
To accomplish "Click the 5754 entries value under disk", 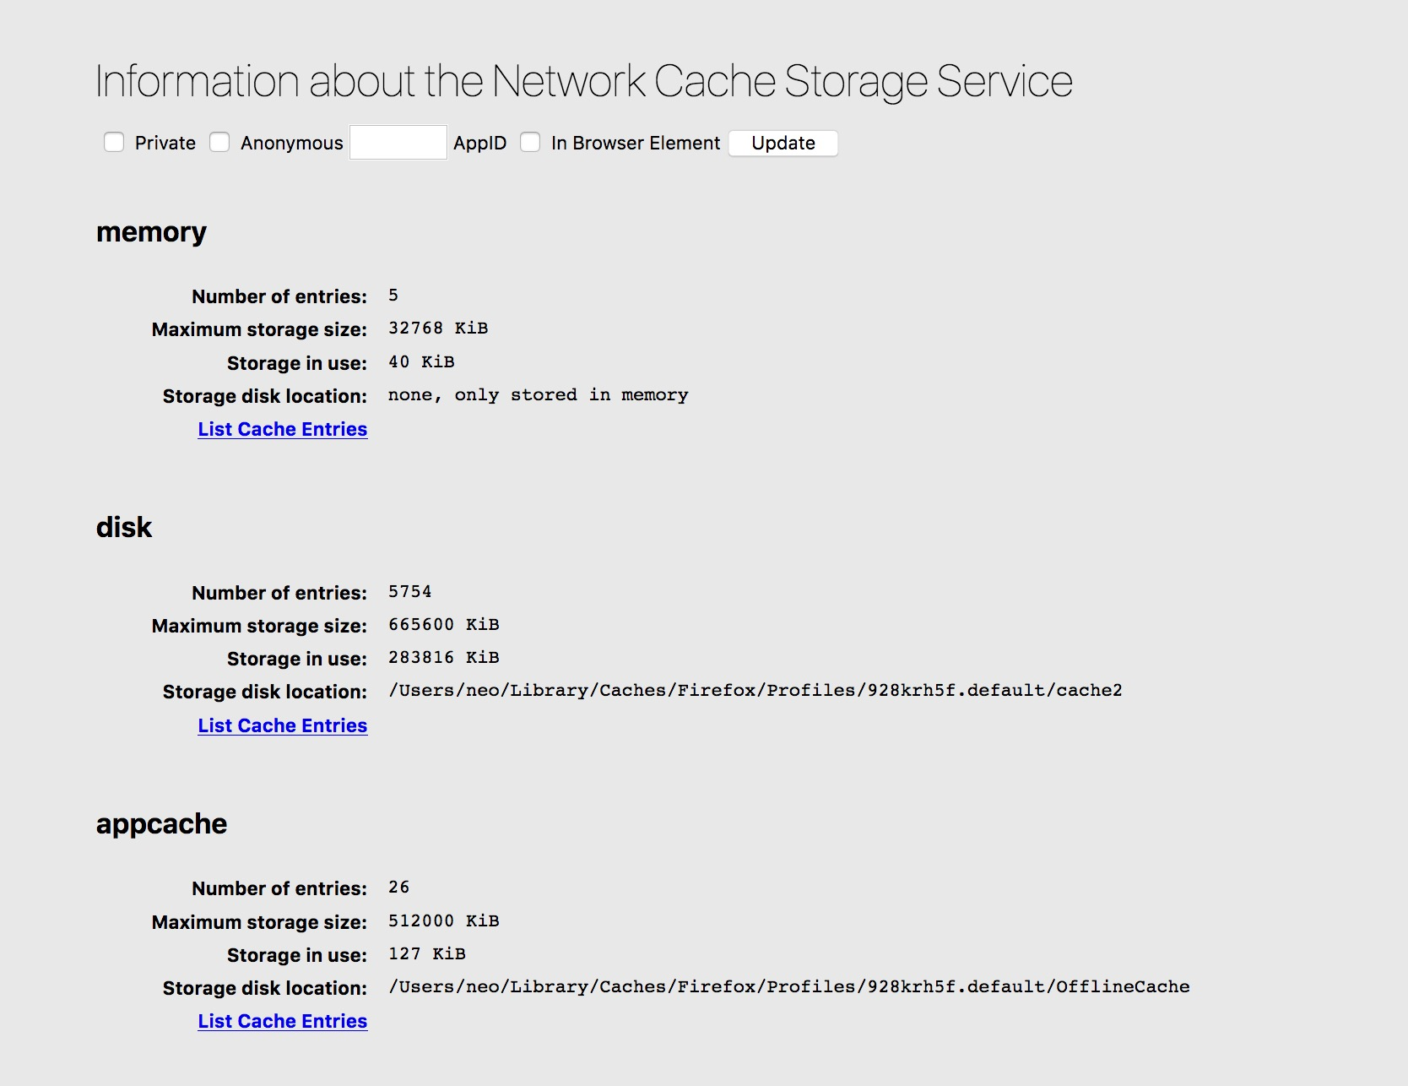I will 409,591.
